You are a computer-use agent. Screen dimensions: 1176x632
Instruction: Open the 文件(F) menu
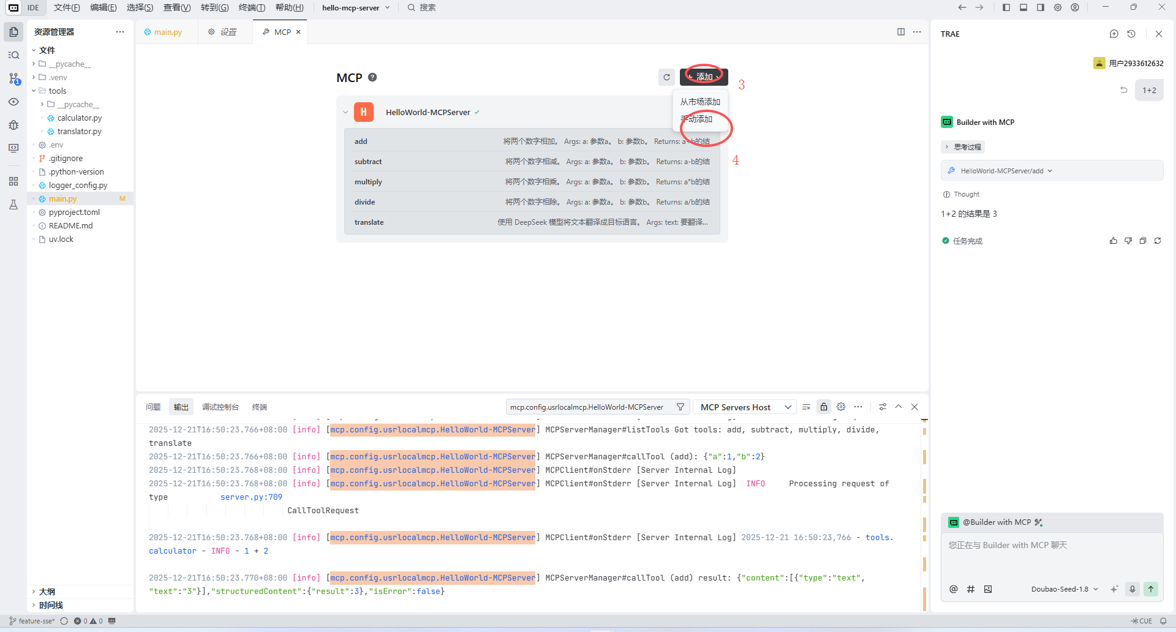(67, 7)
